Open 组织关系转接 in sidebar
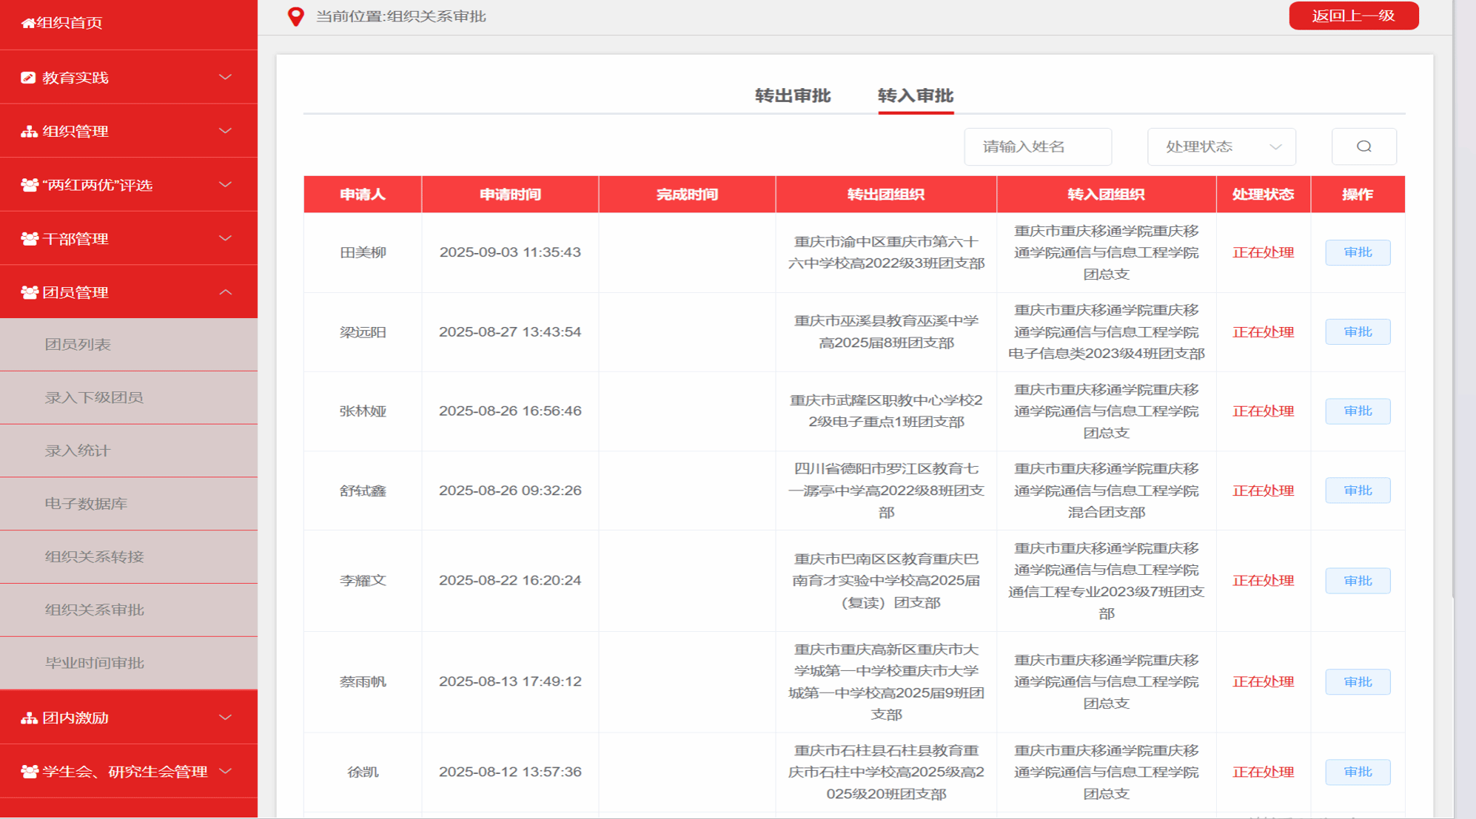This screenshot has width=1476, height=819. 94,556
